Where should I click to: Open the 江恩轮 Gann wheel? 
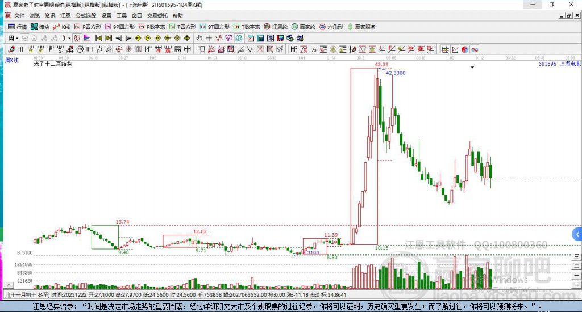276,27
